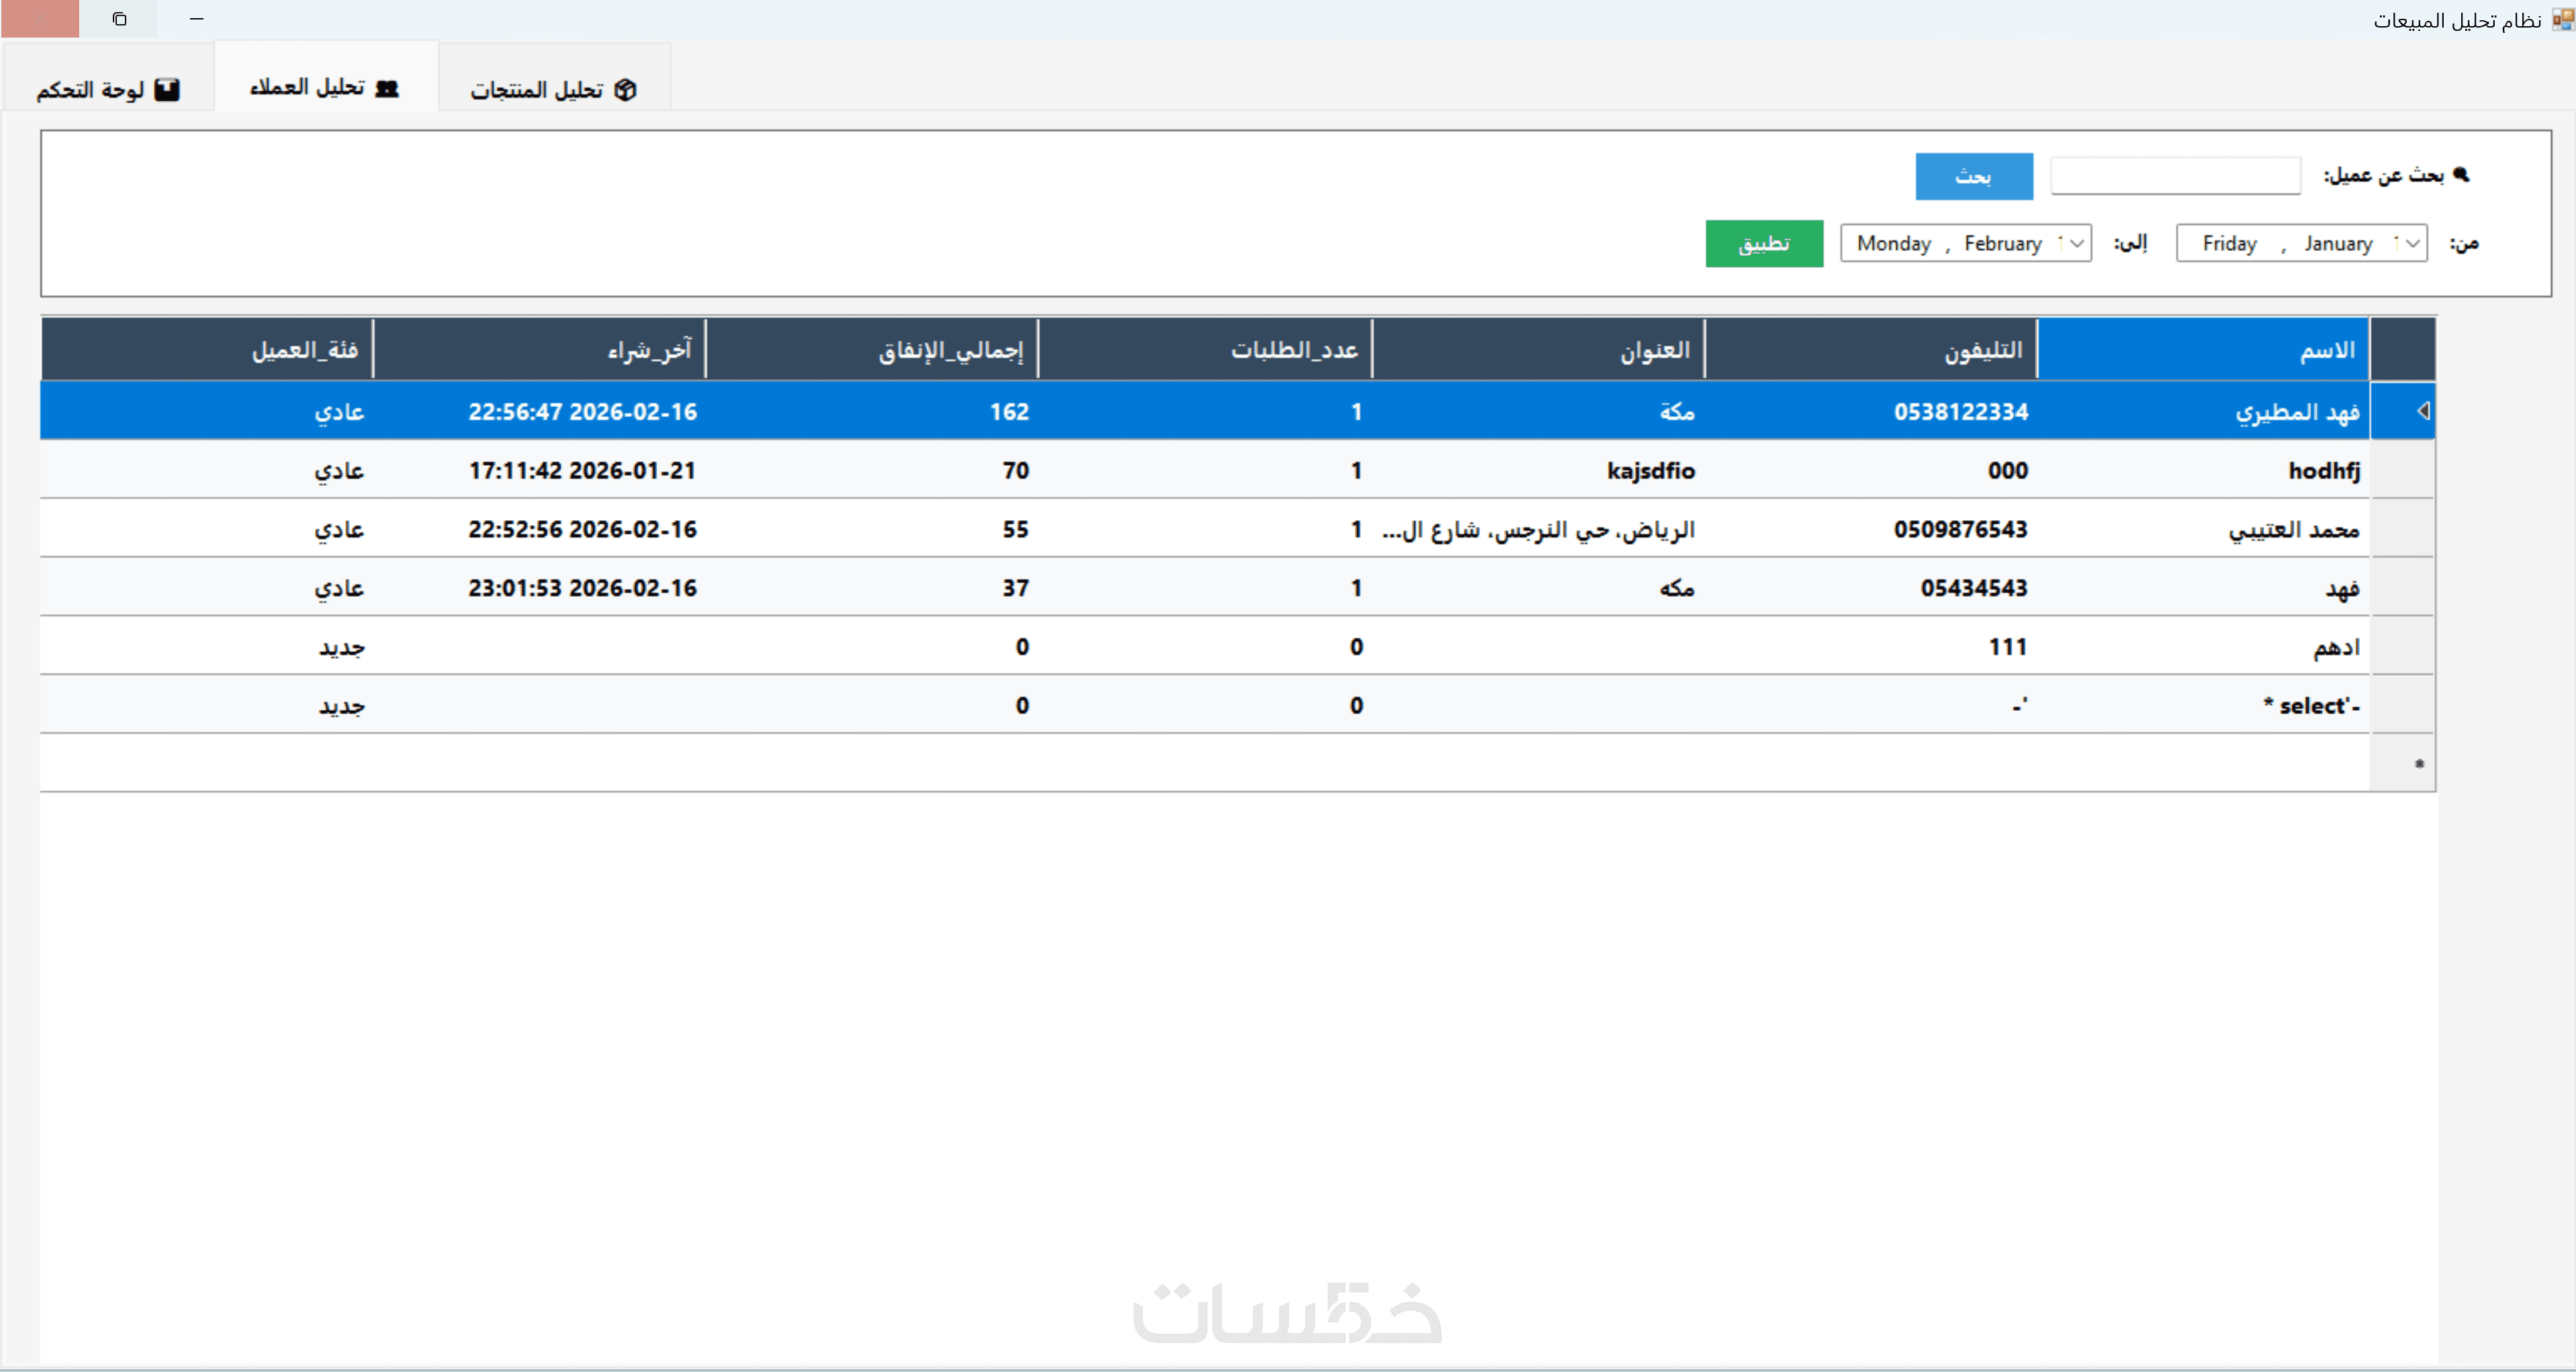The width and height of the screenshot is (2576, 1372).
Task: Click the products analysis cube icon
Action: [x=626, y=90]
